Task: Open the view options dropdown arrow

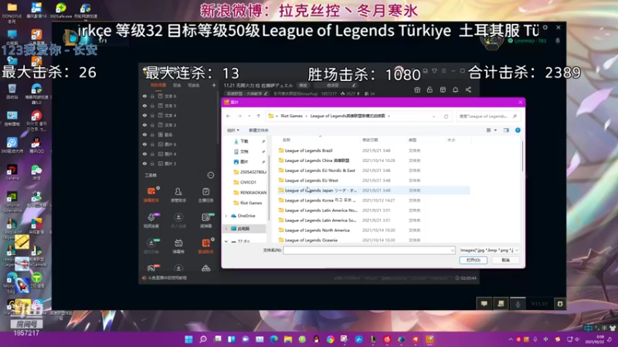Action: point(495,130)
